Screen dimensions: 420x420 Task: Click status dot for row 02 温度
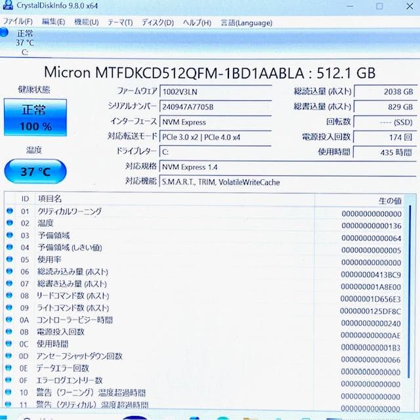point(10,222)
